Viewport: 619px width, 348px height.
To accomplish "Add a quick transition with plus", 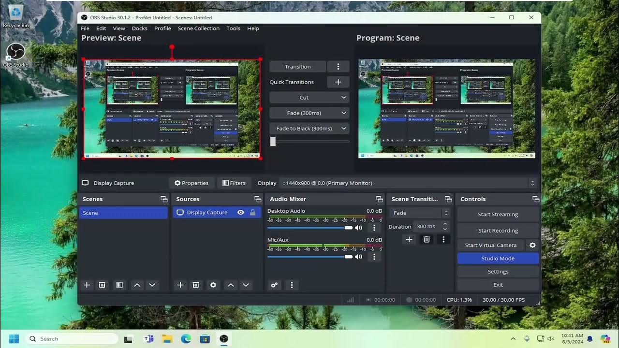I will click(338, 82).
